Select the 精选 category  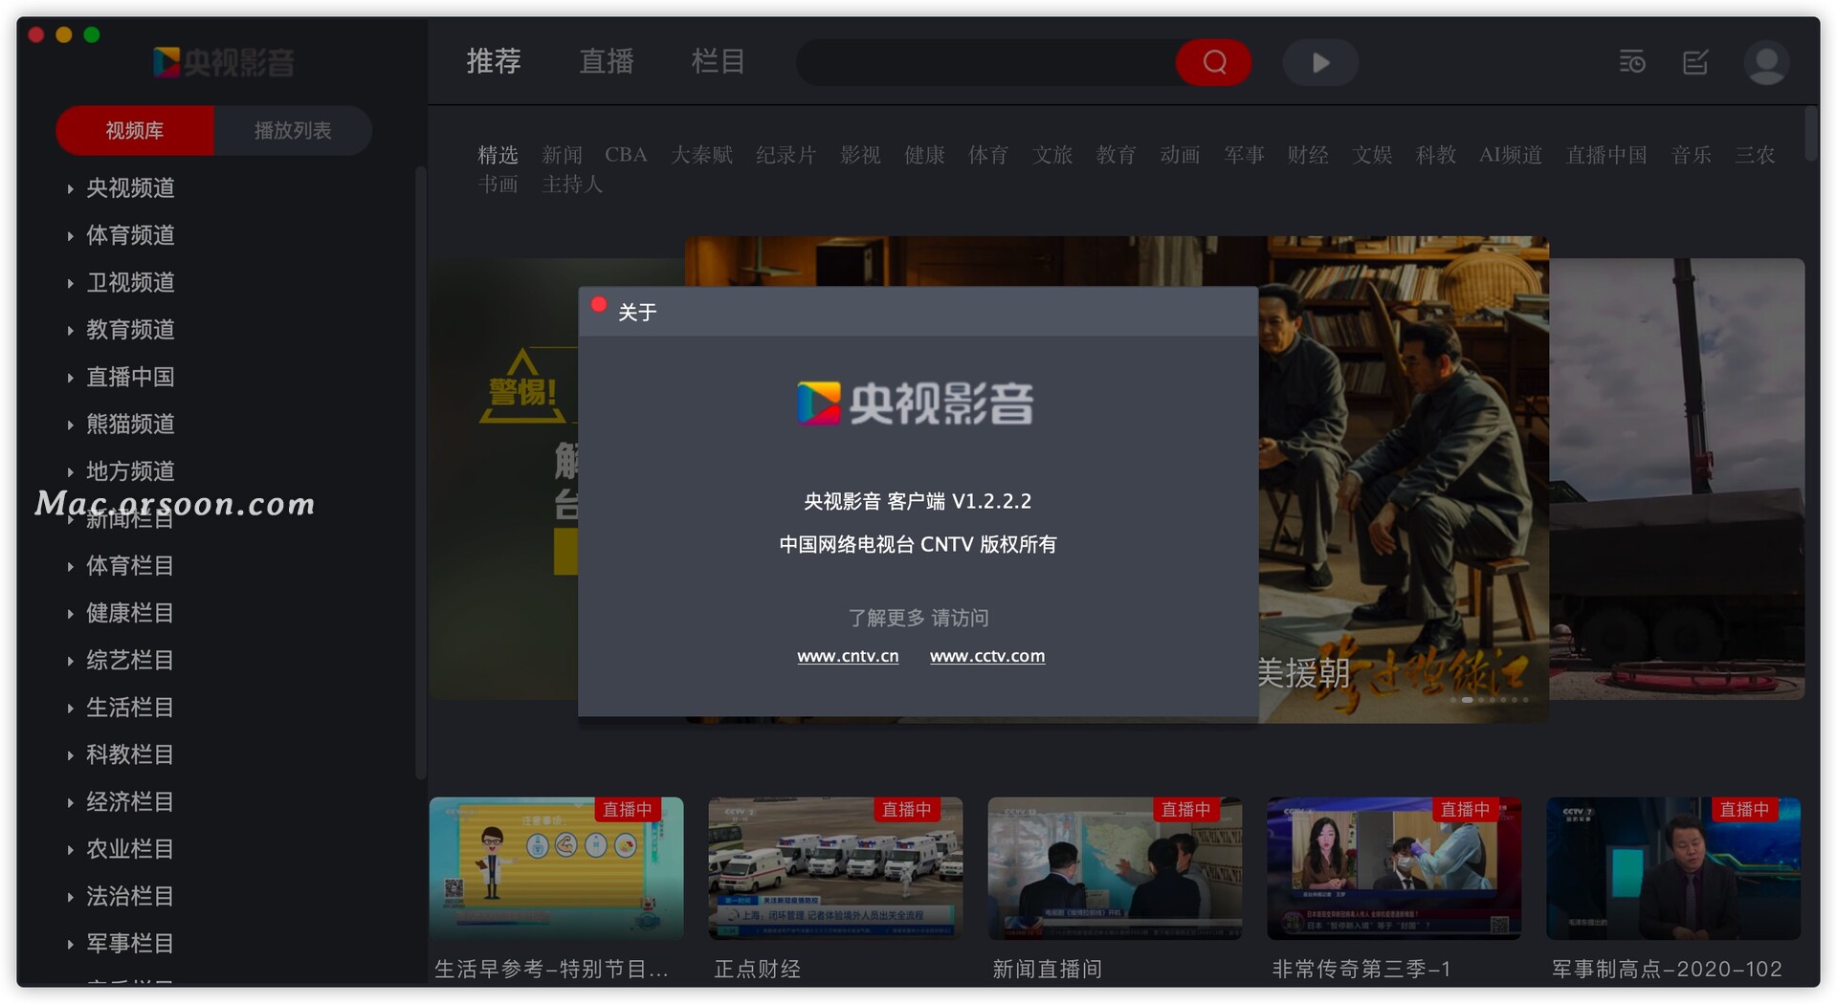click(498, 155)
